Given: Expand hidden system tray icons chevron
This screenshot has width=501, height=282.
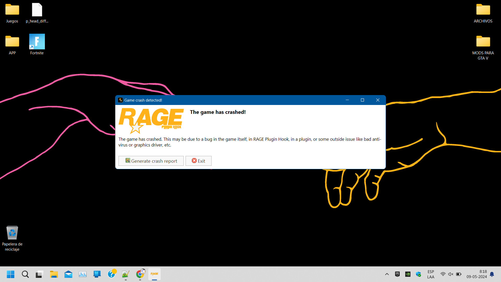Looking at the screenshot, I should click(x=387, y=274).
